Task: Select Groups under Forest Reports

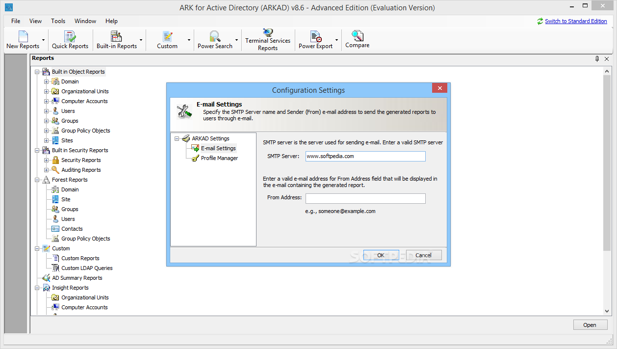Action: (70, 209)
